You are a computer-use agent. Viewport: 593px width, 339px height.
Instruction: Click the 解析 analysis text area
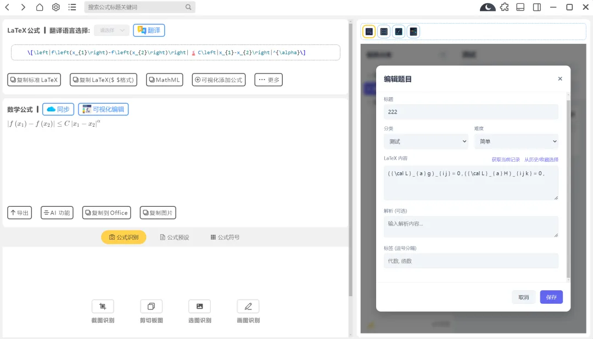tap(471, 227)
